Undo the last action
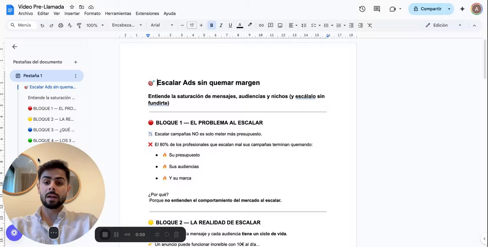 pyautogui.click(x=42, y=25)
